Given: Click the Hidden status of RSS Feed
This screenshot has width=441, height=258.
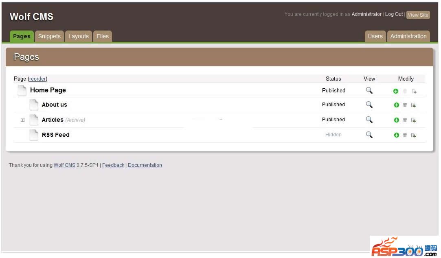Looking at the screenshot, I should pyautogui.click(x=333, y=135).
